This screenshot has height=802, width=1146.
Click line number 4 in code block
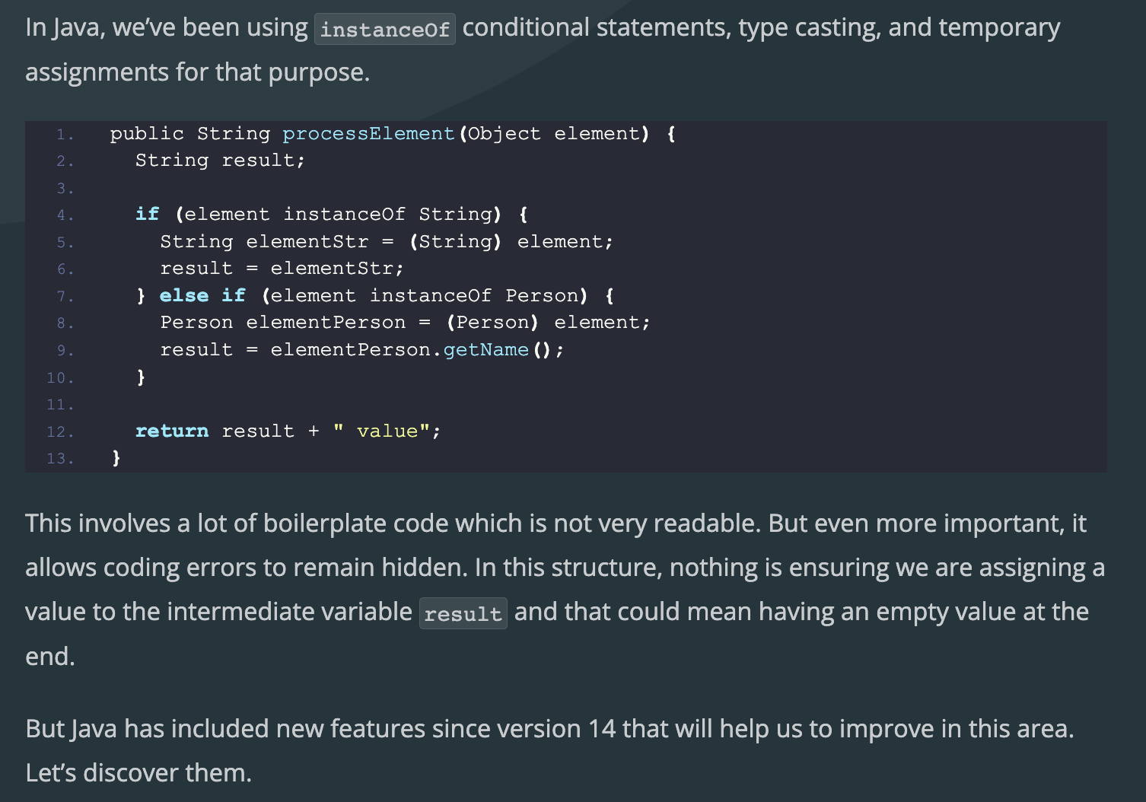point(65,215)
